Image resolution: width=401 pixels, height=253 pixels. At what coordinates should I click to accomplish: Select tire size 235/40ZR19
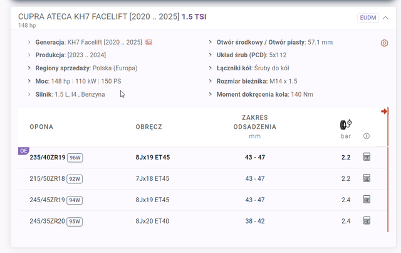point(48,158)
